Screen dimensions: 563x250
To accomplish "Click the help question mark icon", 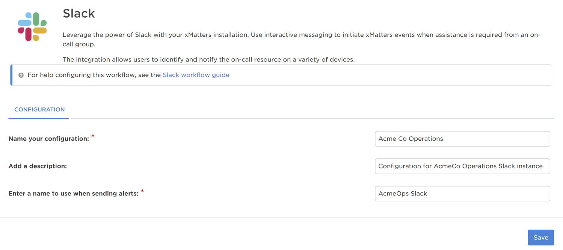I will pos(21,75).
